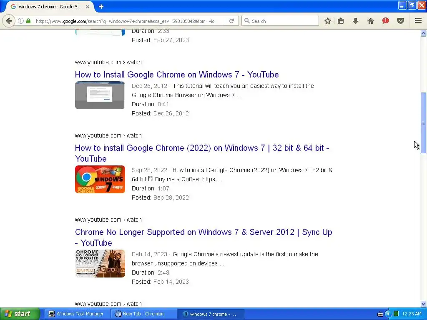Click scrollbar down arrow
Viewport: 427px width, 320px height.
[x=424, y=304]
